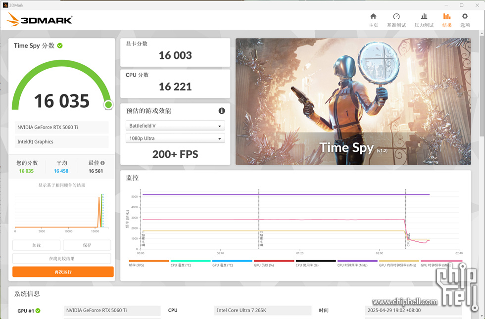
Task: Click the Intel Core Ultra 7 265K field
Action: tap(263, 311)
